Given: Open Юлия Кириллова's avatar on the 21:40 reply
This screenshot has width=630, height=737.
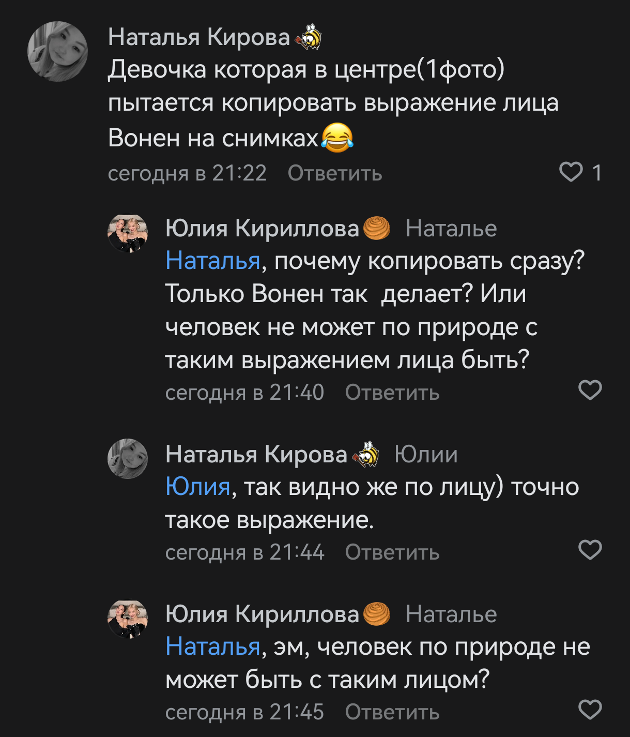Looking at the screenshot, I should pos(128,234).
